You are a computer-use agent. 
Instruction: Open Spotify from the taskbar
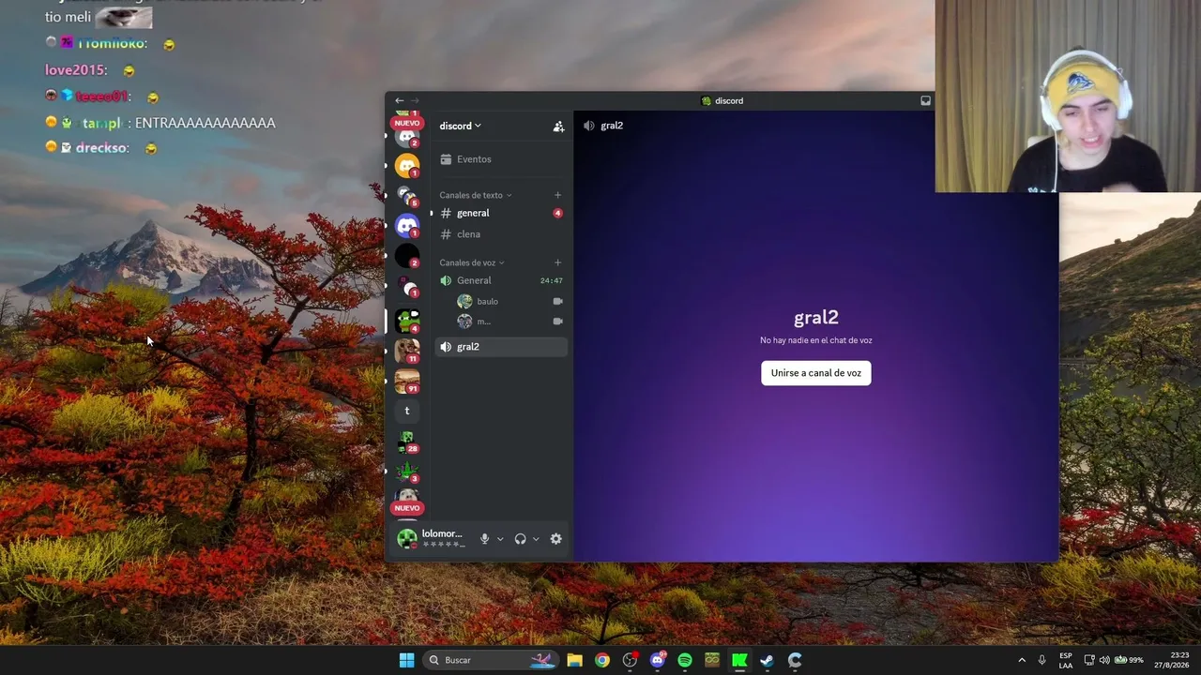685,660
